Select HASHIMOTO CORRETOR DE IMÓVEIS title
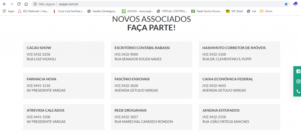Image resolution: width=301 pixels, height=135 pixels. point(234,48)
